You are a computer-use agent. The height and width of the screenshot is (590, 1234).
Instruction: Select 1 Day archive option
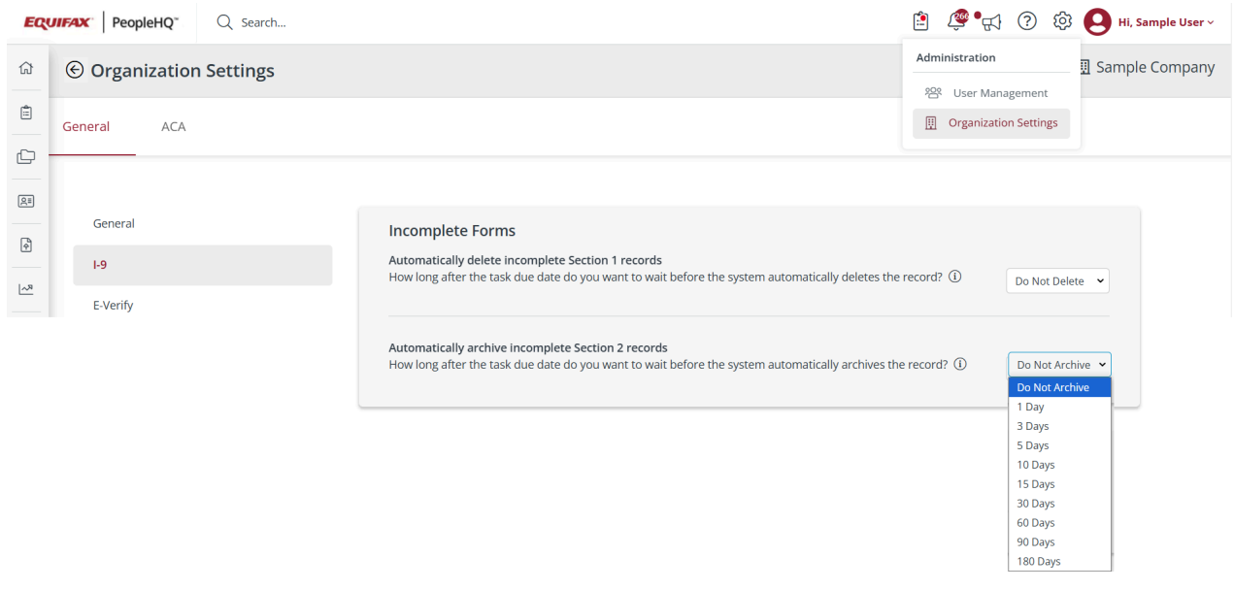coord(1059,407)
